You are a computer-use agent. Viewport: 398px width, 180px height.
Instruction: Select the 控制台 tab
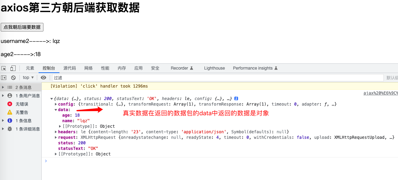click(x=49, y=68)
